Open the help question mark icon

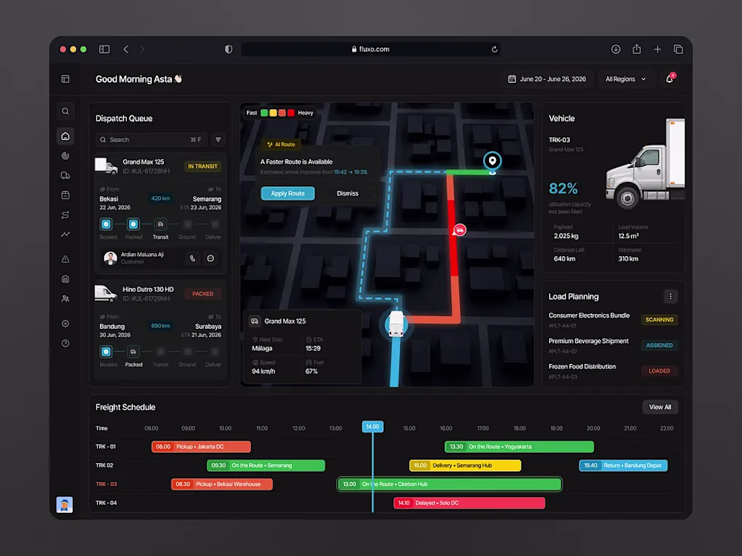point(65,343)
